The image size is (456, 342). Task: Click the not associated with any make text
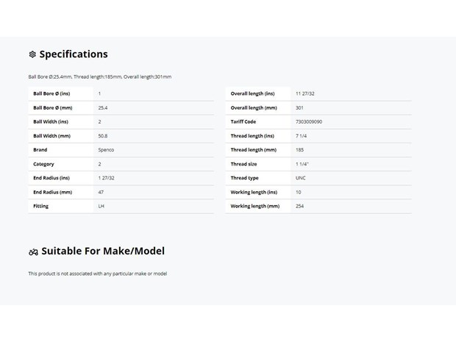coord(98,274)
